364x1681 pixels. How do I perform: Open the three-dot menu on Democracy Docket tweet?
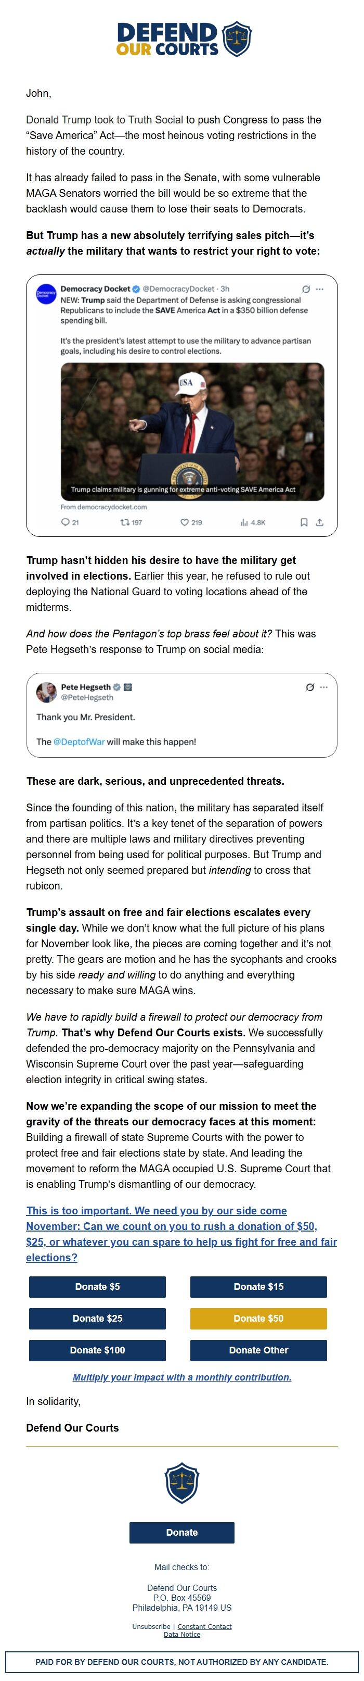coord(320,289)
